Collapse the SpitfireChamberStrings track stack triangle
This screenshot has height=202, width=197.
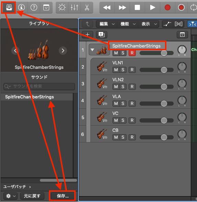[x=92, y=50]
